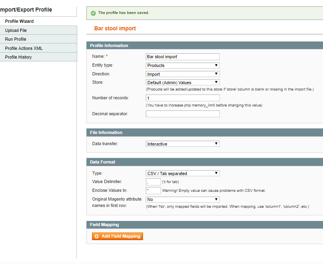The height and width of the screenshot is (264, 323).
Task: Open the Data transfer dropdown
Action: (182, 144)
